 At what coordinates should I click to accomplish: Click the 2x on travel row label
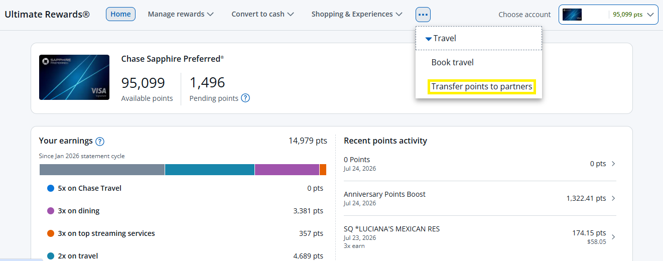click(78, 256)
